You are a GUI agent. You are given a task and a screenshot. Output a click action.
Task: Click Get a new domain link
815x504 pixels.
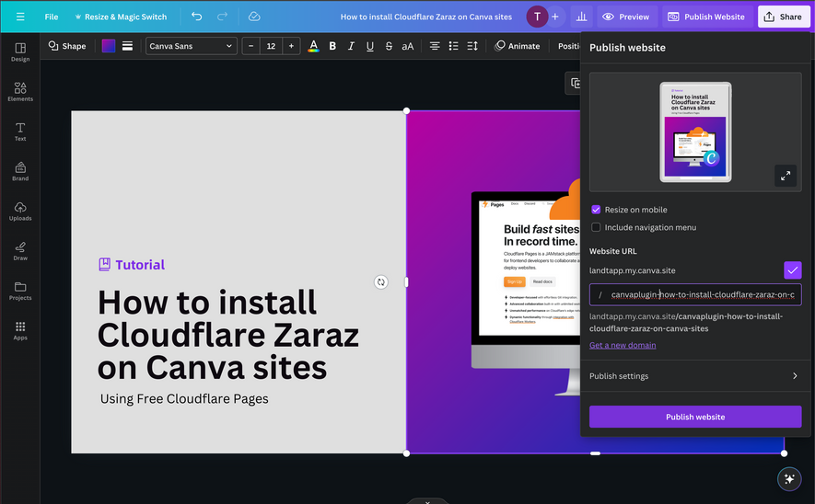pyautogui.click(x=623, y=345)
